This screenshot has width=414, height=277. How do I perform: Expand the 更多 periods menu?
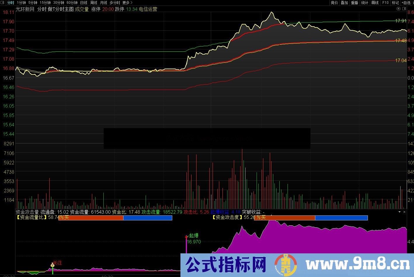127,3
